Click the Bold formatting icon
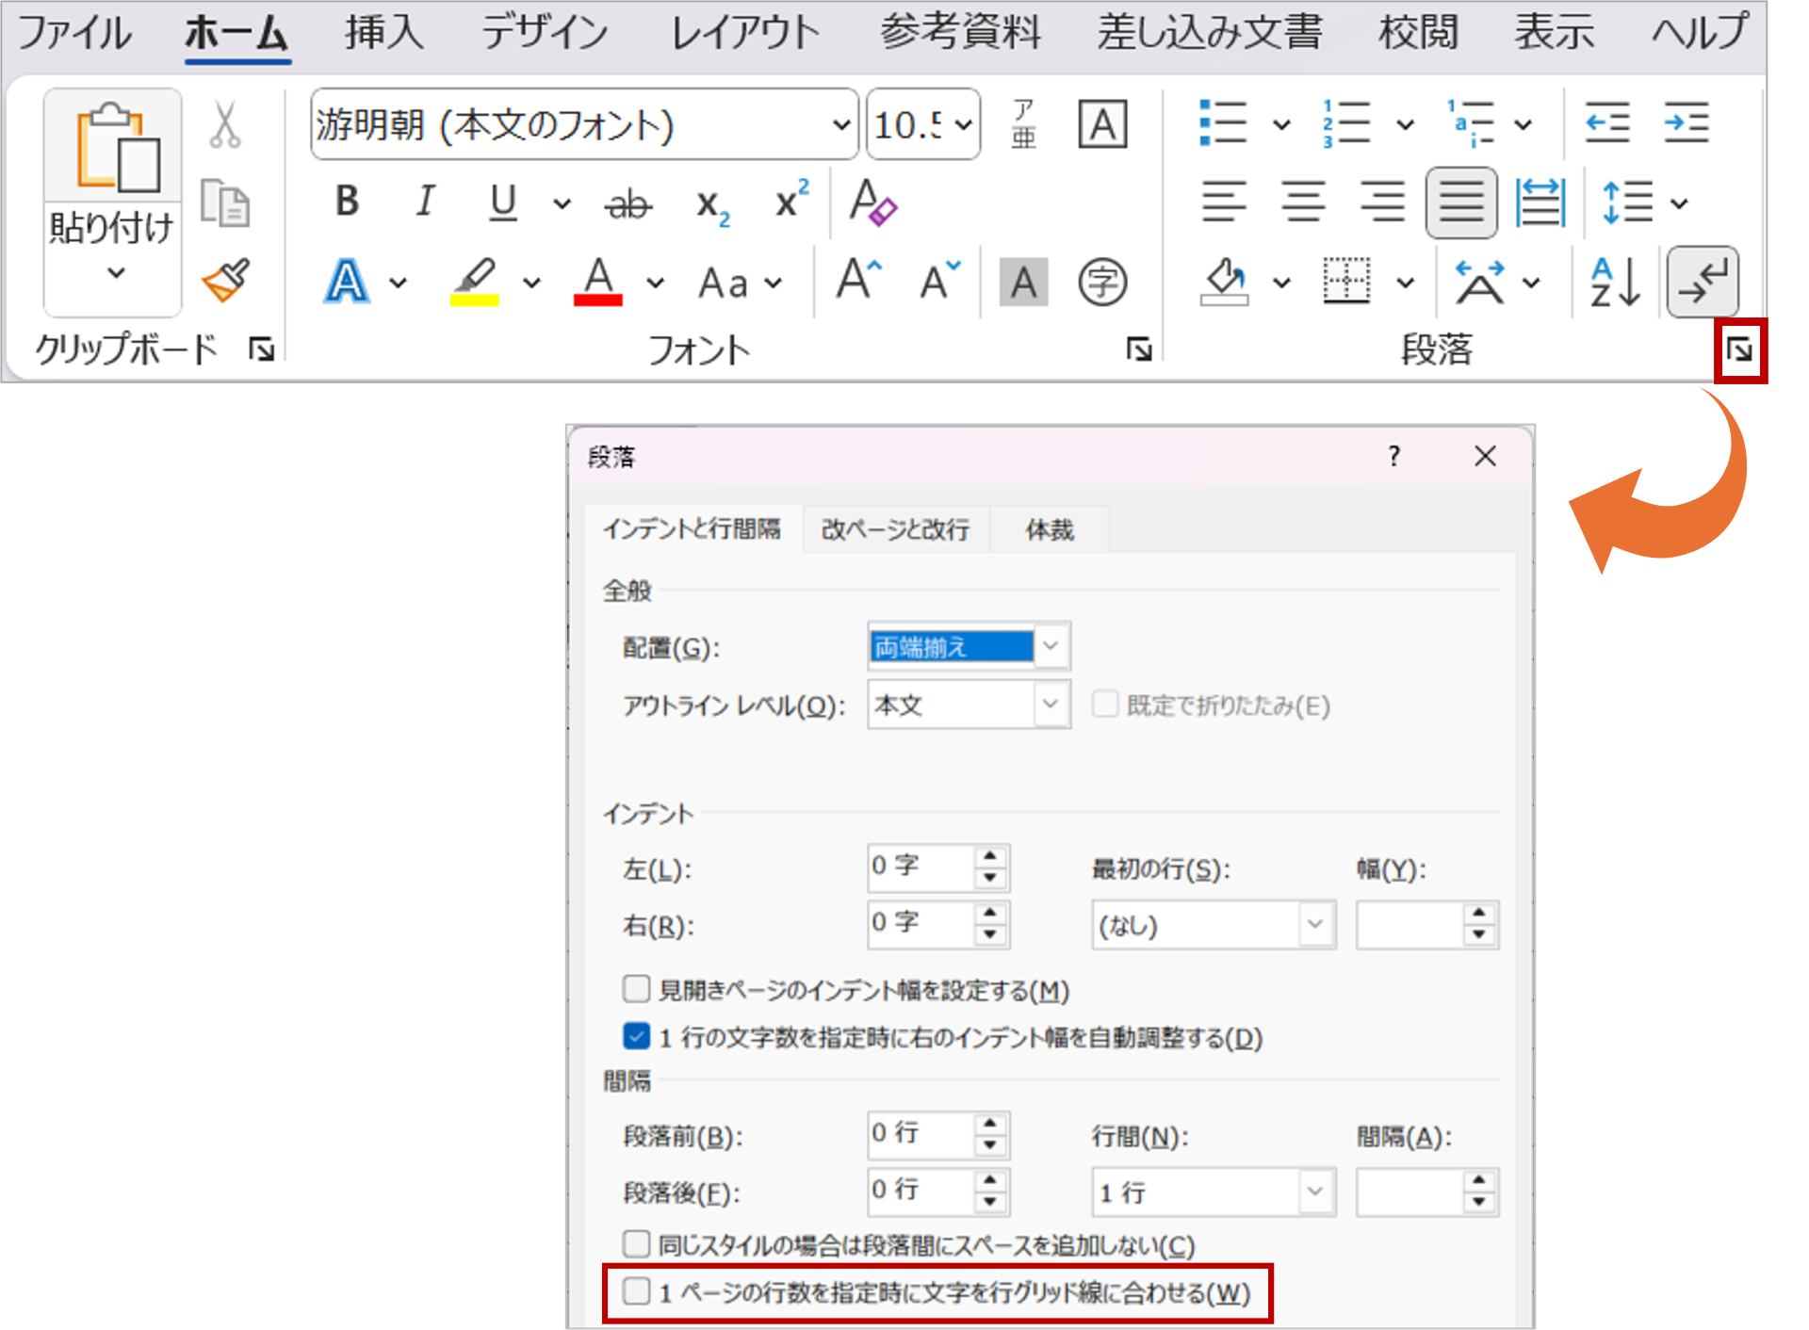 coord(347,201)
